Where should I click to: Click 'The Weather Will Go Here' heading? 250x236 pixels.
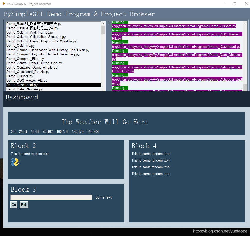click(x=105, y=122)
